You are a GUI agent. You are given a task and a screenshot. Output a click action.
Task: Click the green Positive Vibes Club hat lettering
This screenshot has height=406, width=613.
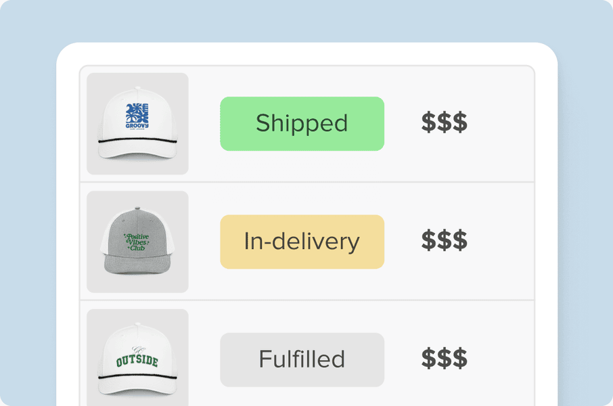136,242
